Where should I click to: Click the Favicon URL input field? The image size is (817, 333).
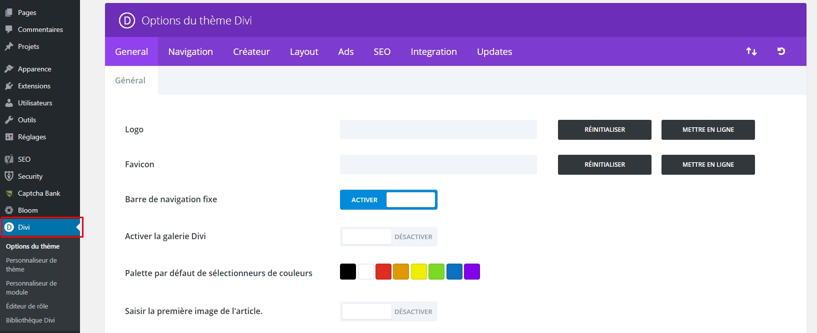click(x=438, y=165)
